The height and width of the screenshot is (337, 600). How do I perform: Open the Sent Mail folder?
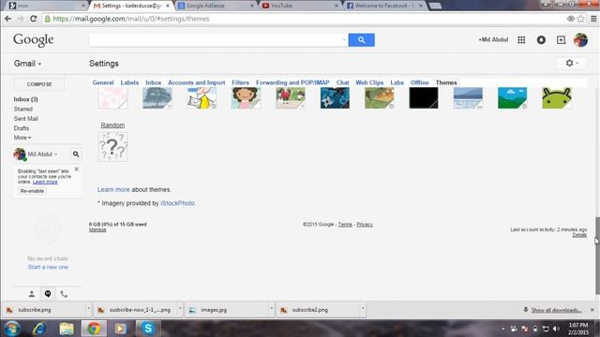[25, 119]
